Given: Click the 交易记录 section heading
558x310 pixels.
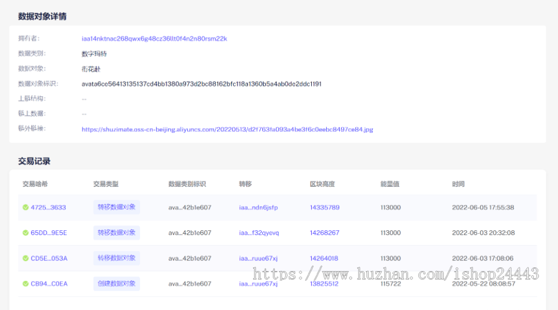Looking at the screenshot, I should [x=34, y=161].
